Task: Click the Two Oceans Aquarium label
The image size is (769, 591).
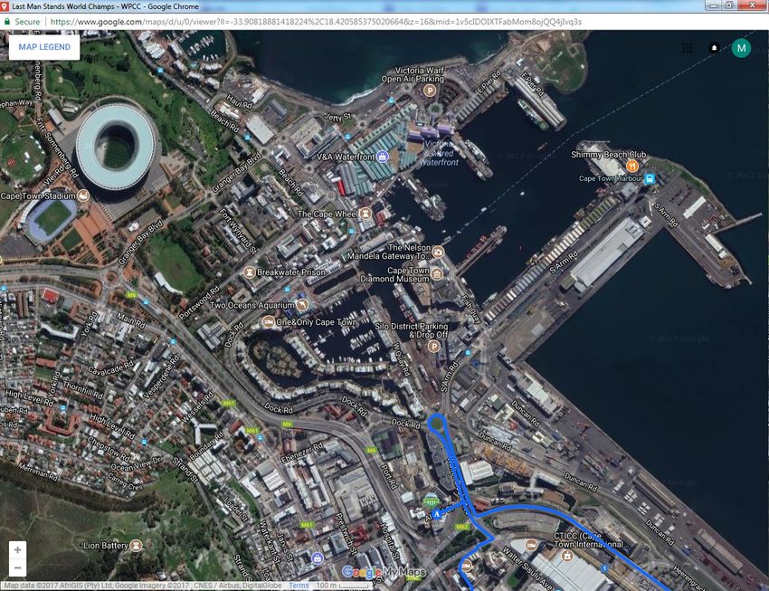Action: (x=252, y=305)
